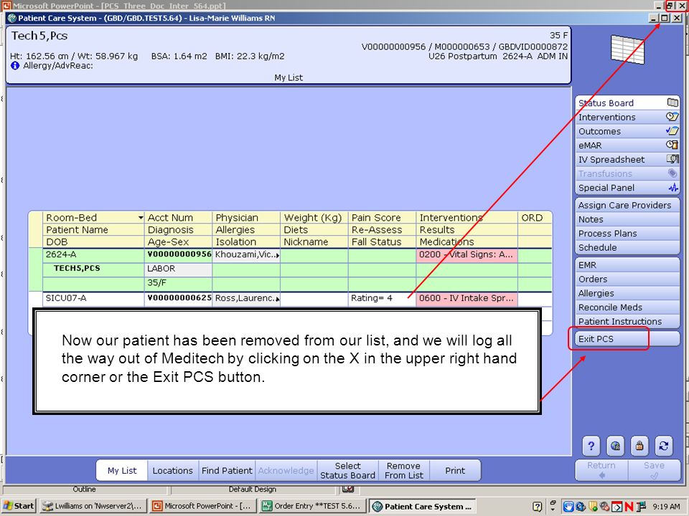689x516 pixels.
Task: Open the IV Spreadsheet panel
Action: point(627,159)
